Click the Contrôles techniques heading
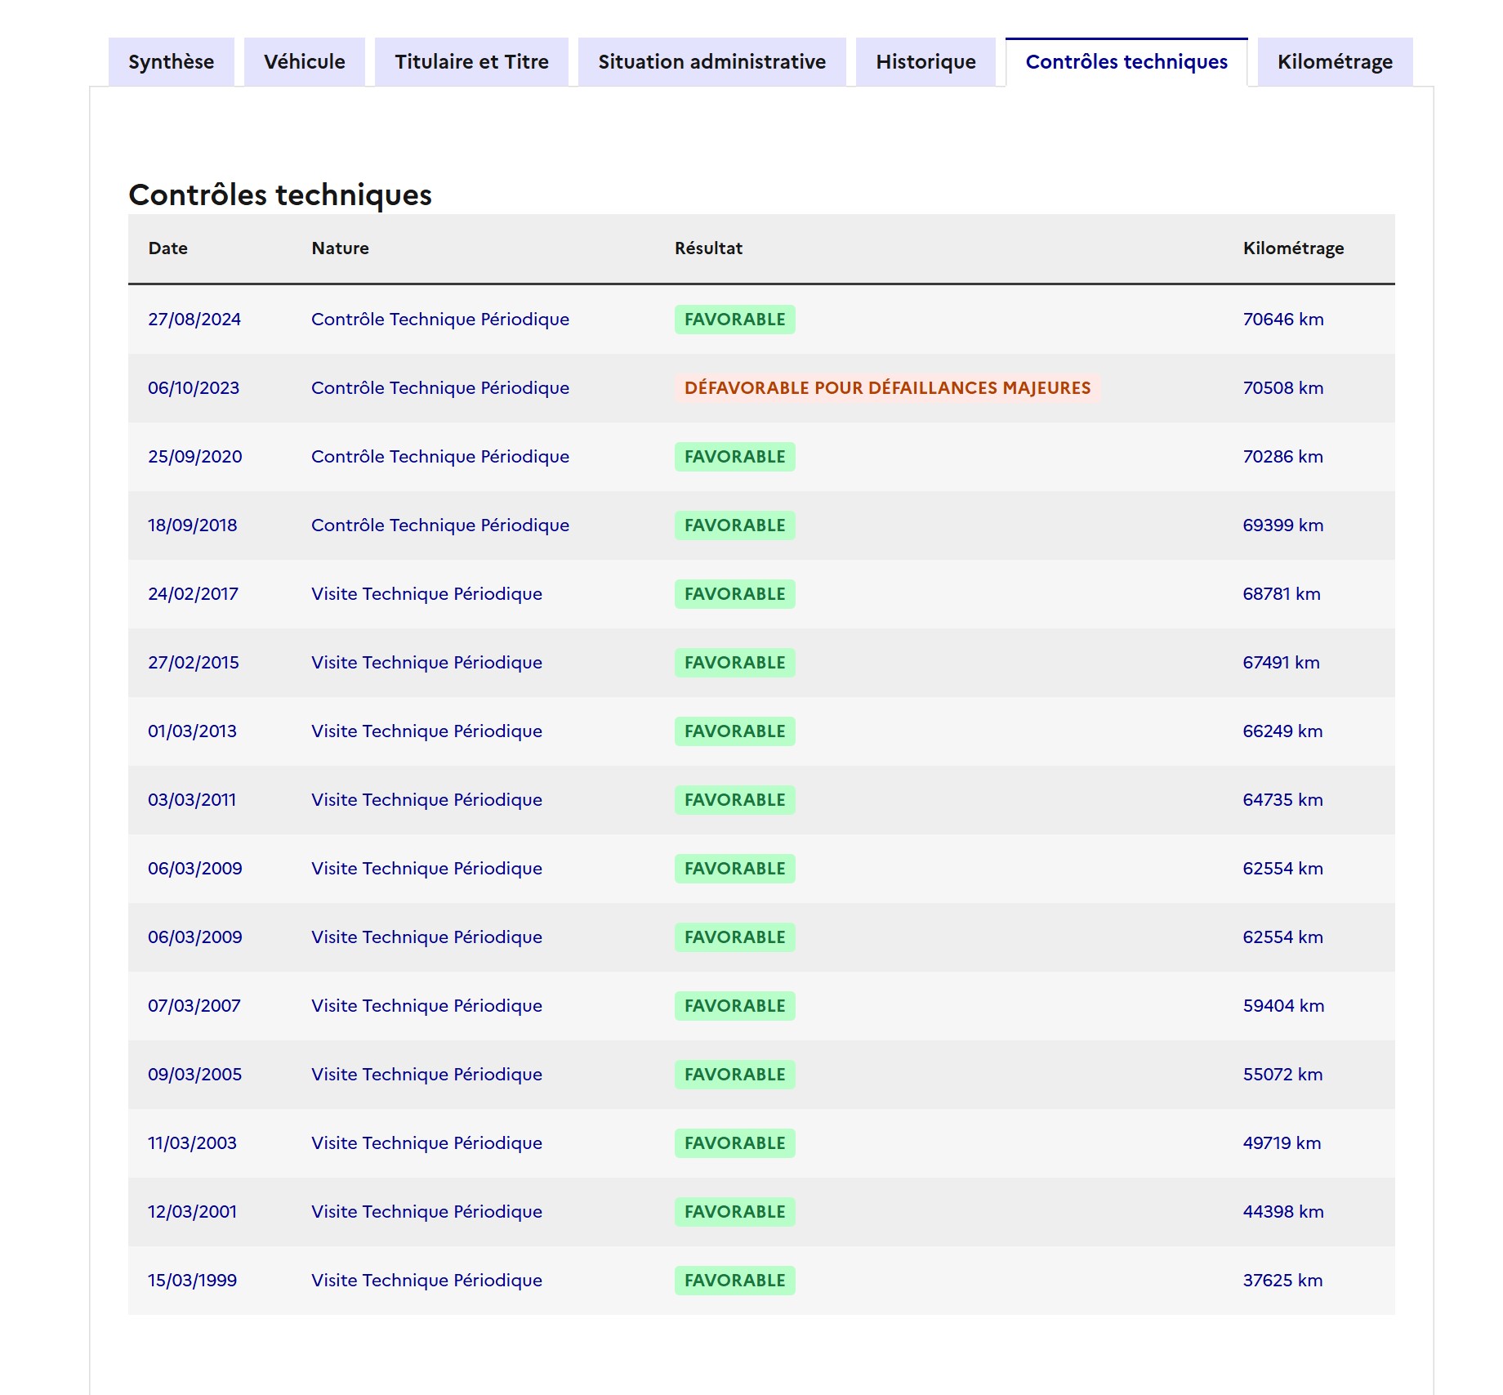This screenshot has width=1503, height=1395. pyautogui.click(x=280, y=195)
